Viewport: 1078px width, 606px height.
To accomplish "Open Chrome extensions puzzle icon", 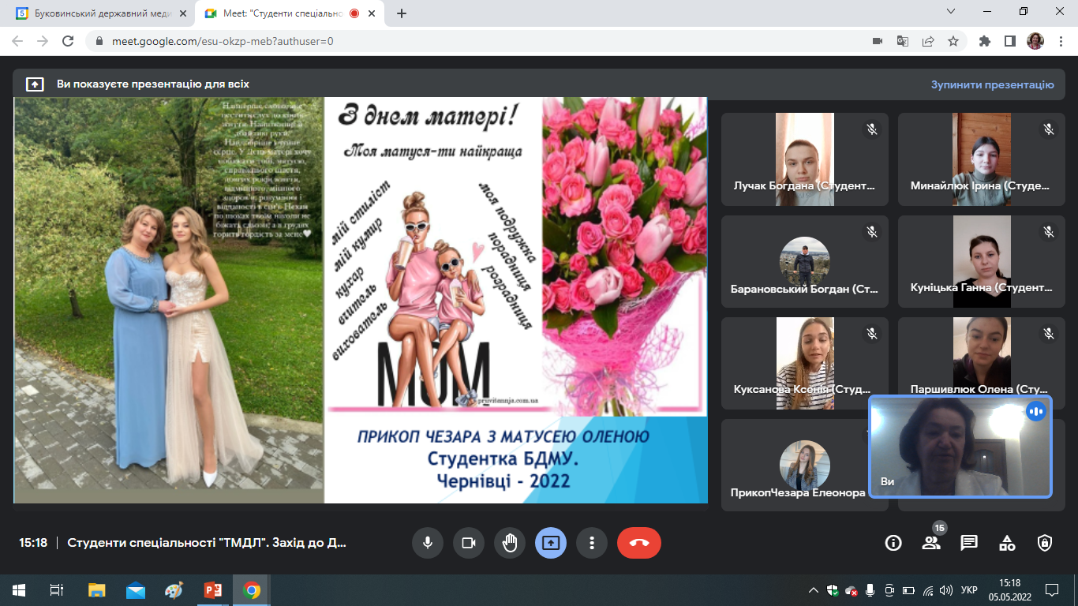I will [984, 41].
